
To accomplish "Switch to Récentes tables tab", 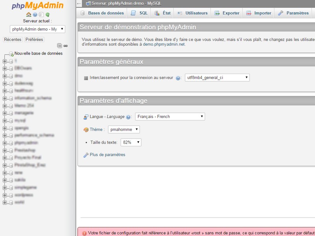I will (x=13, y=40).
